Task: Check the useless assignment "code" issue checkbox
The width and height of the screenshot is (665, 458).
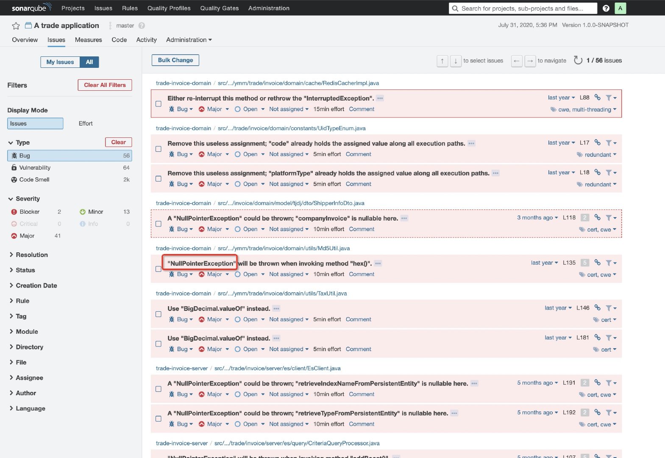Action: click(158, 149)
